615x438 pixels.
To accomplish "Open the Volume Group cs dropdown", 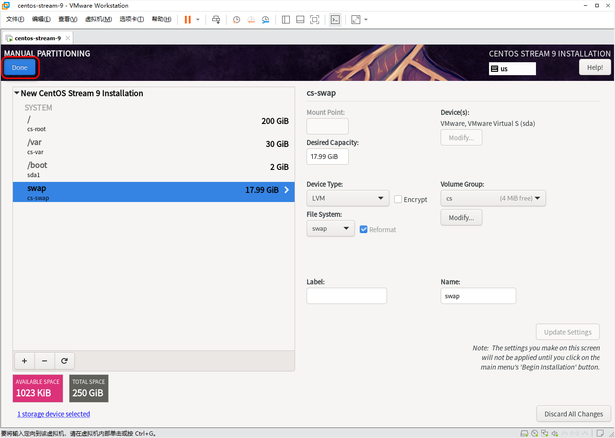I will (x=493, y=198).
